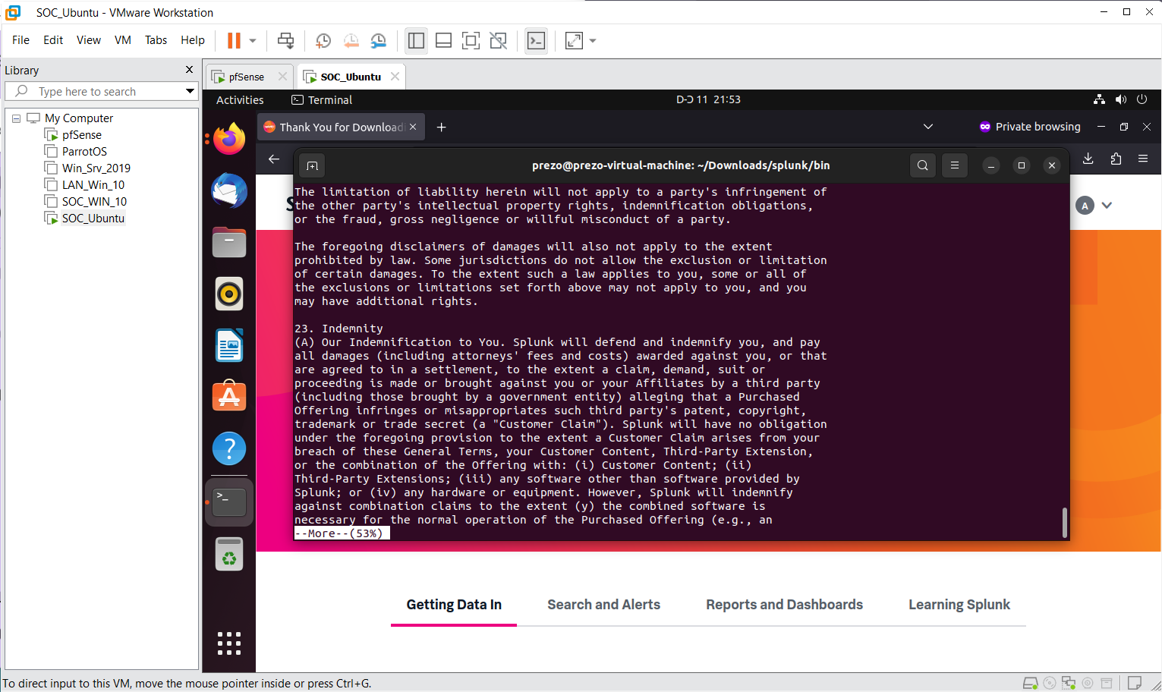Open the clock showing 21:53
Screen dimensions: 1162x692
click(708, 100)
